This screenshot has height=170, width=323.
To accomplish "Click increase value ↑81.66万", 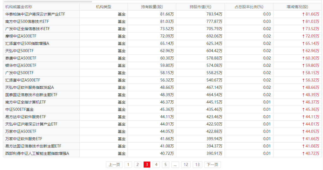I will point(311,14).
